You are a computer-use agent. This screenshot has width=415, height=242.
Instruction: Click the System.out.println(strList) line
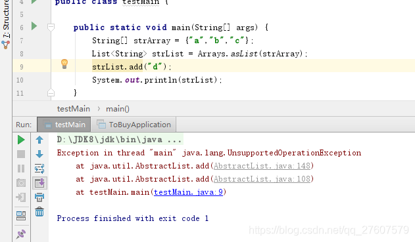157,80
